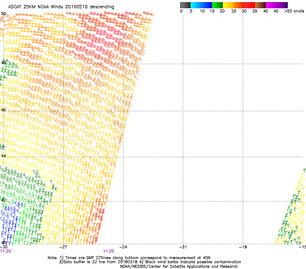Click the purple "11:20" time near longitude -30
Screen dimensions: 306x269
5,251
